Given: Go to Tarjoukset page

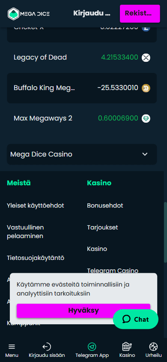Looking at the screenshot, I should 102,227.
